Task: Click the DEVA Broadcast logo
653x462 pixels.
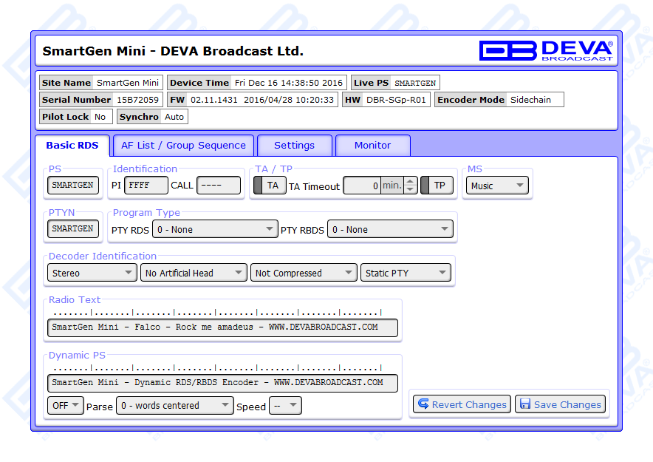Action: (x=545, y=50)
